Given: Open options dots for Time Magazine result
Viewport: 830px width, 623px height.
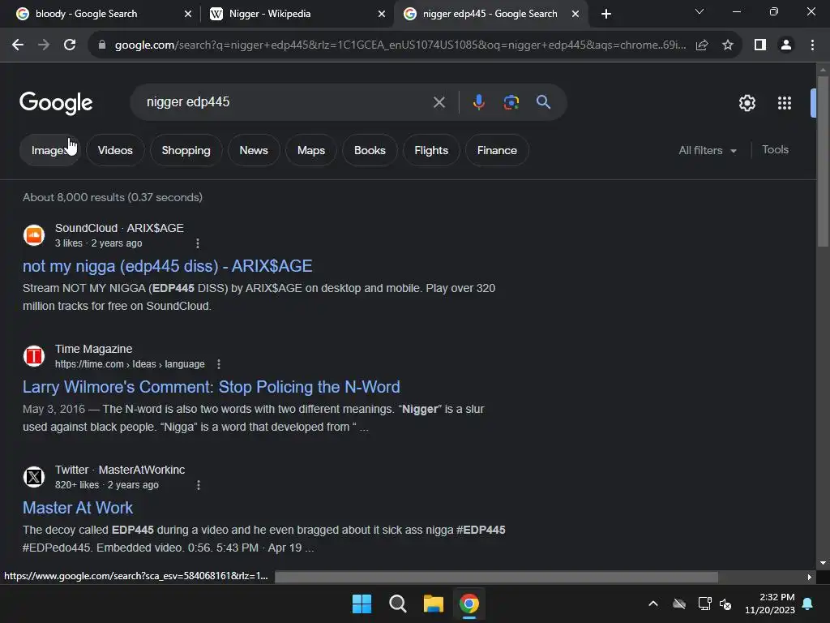Looking at the screenshot, I should pyautogui.click(x=219, y=364).
